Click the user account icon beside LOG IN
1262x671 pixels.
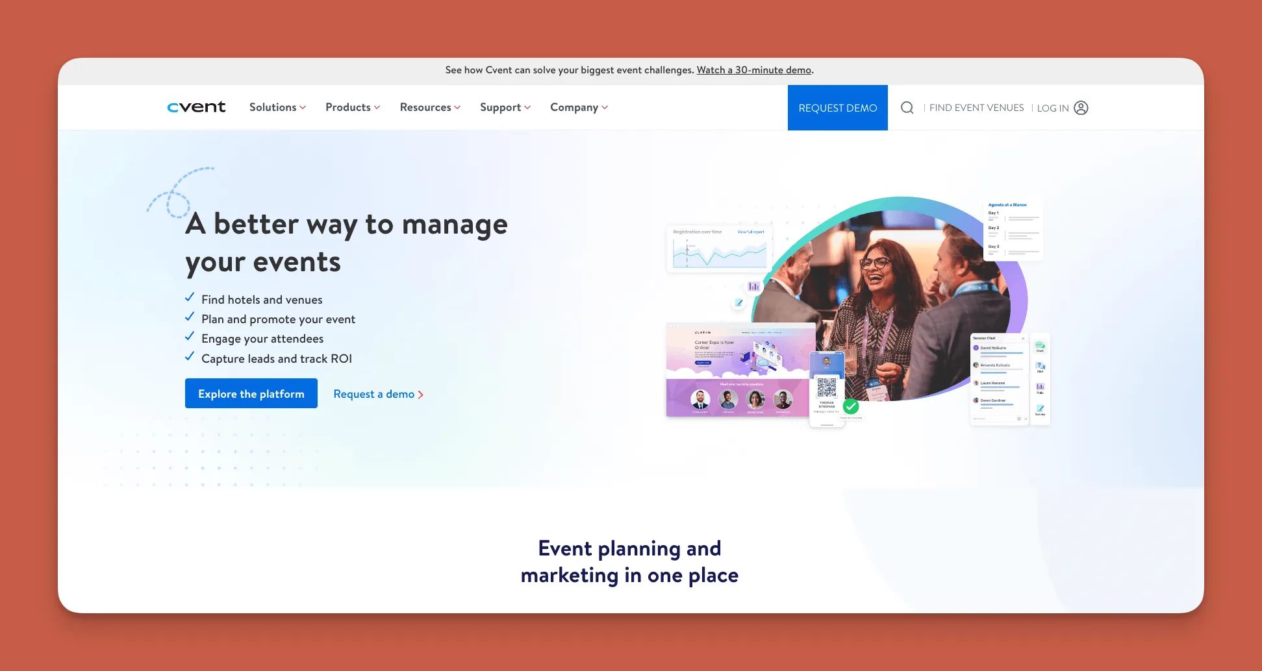coord(1080,108)
